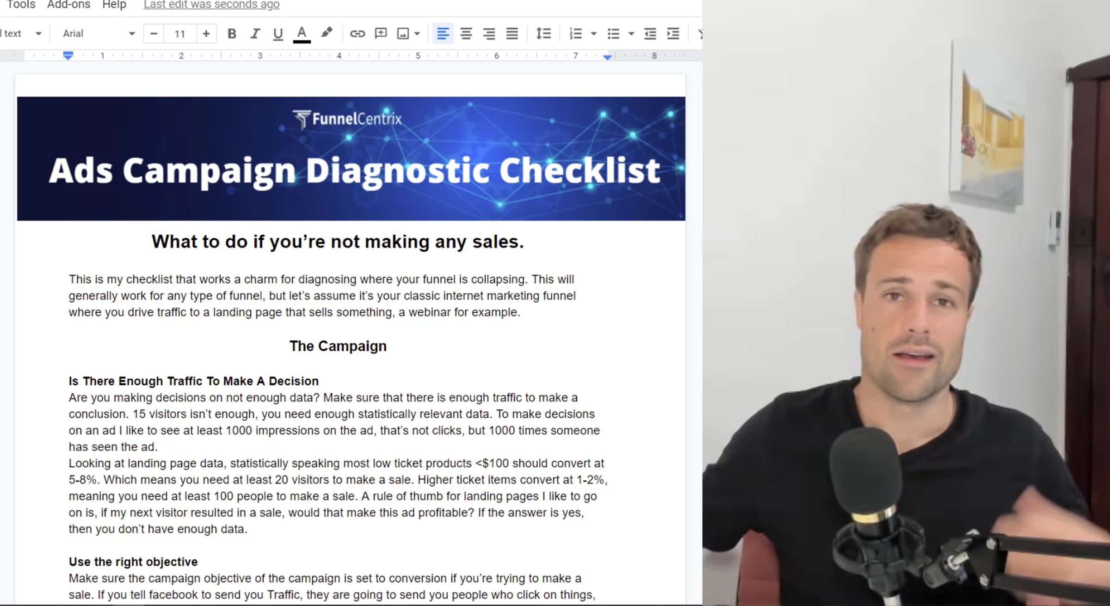This screenshot has height=606, width=1110.
Task: Click the decrease indent icon
Action: pyautogui.click(x=650, y=34)
